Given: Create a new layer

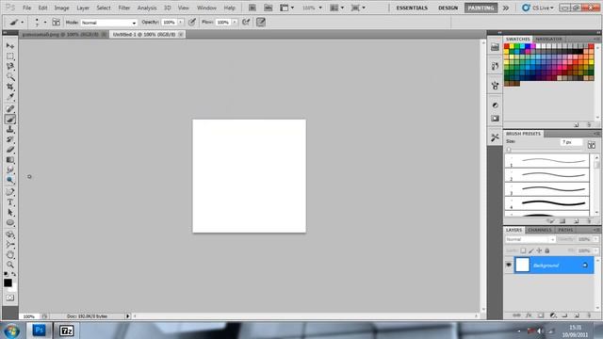Looking at the screenshot, I should [x=577, y=315].
